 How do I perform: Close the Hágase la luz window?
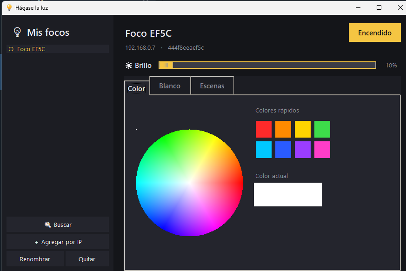pos(400,7)
